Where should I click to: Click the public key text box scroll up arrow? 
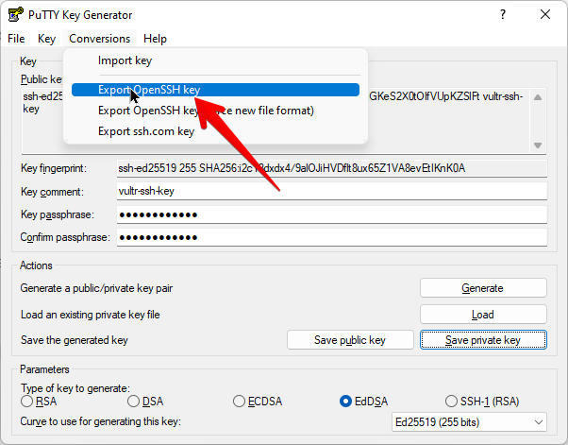538,97
